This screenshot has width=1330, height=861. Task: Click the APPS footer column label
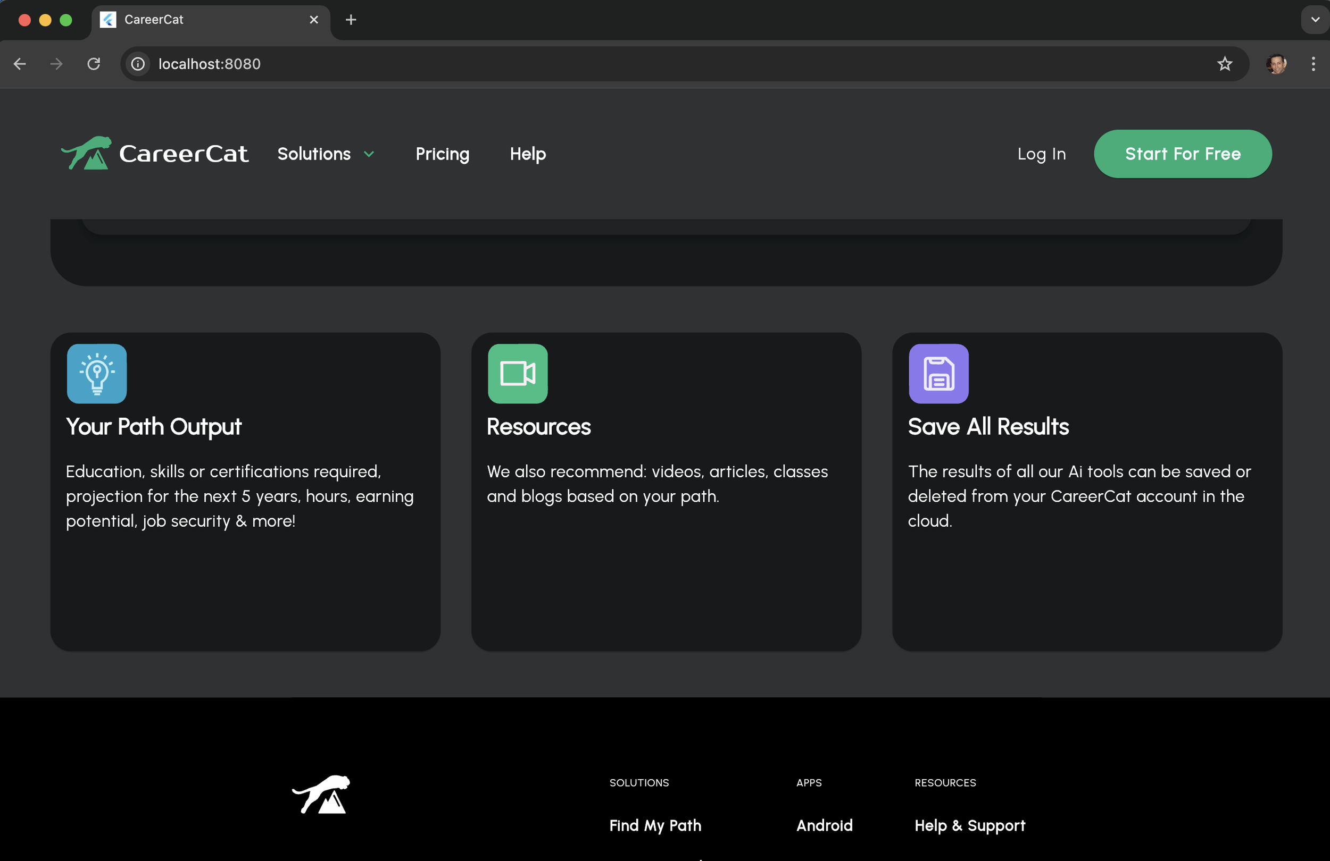809,783
